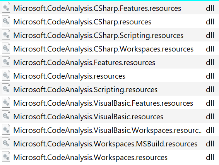The image size is (219, 165).
Task: Click the Microsoft.CodeAnalysis.VisualBasic.resources file icon
Action: coord(6,116)
